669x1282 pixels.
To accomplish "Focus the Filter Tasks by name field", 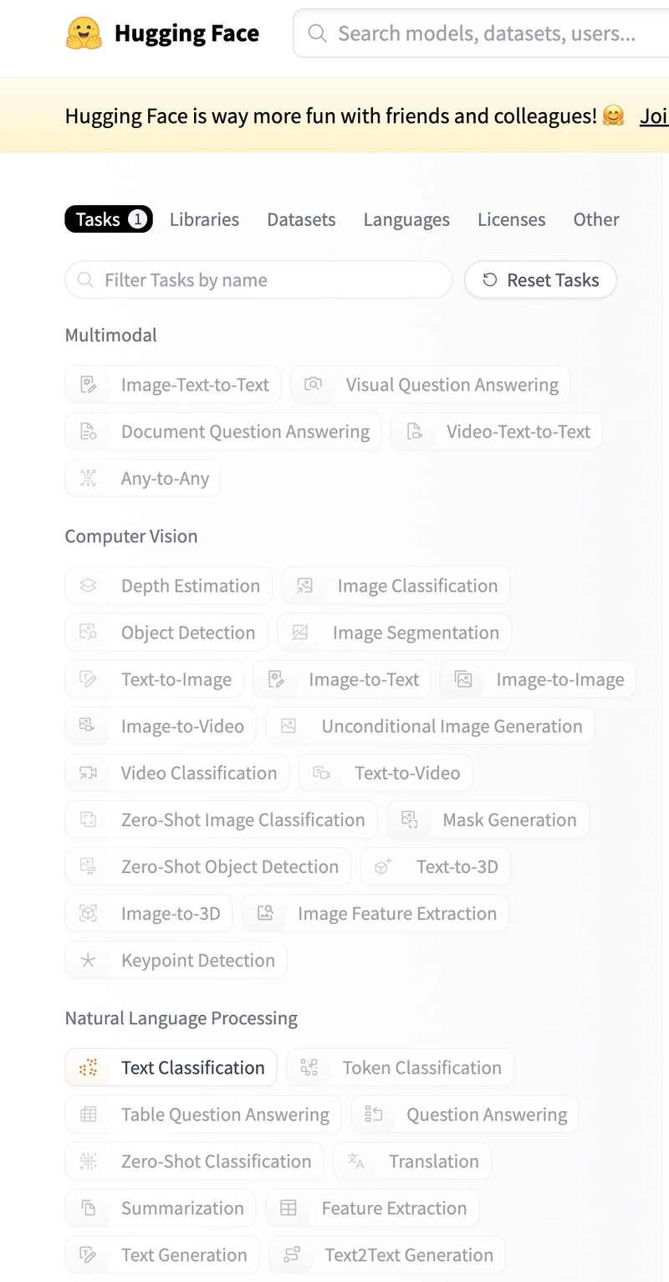I will point(258,280).
